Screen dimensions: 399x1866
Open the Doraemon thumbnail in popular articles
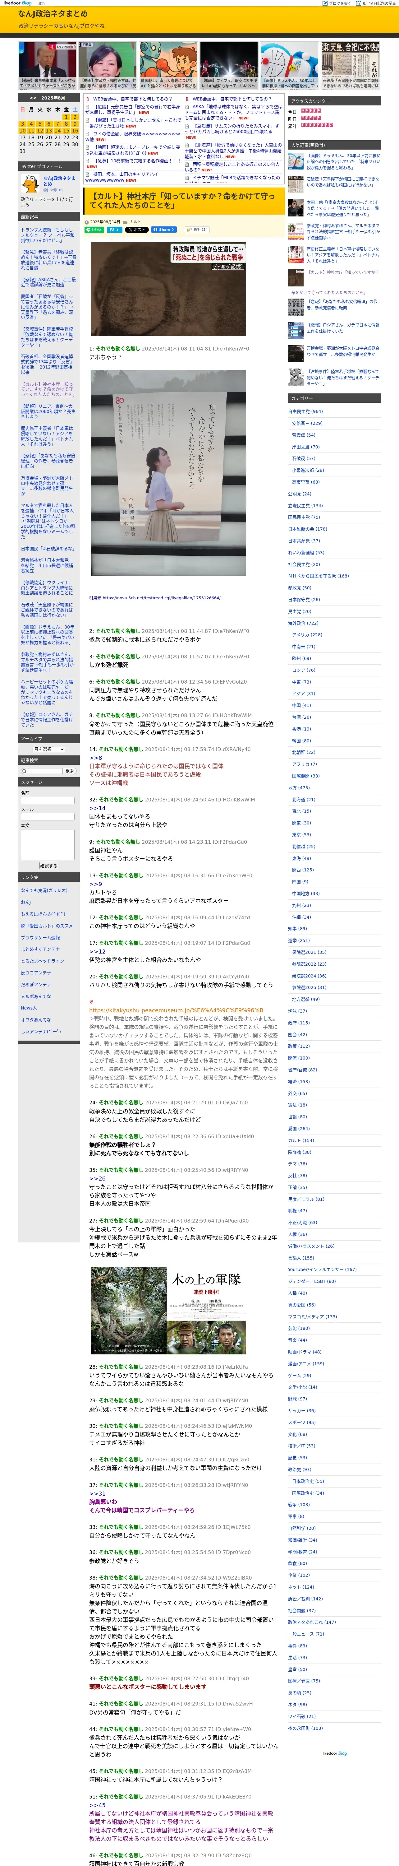296,161
